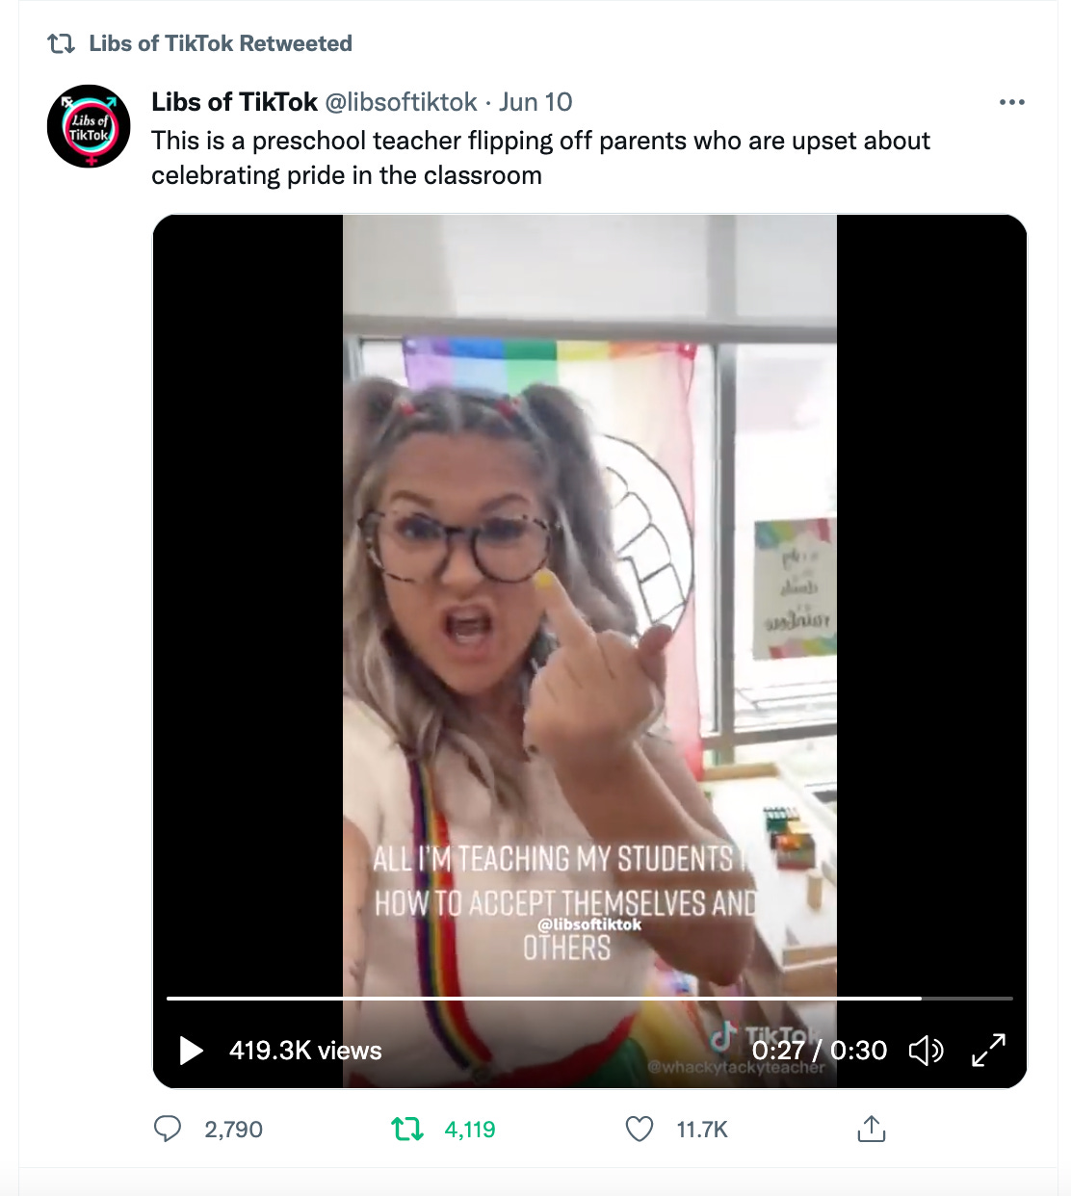Open the tweet's three-dot more options menu
This screenshot has height=1196, width=1071.
point(1011,102)
